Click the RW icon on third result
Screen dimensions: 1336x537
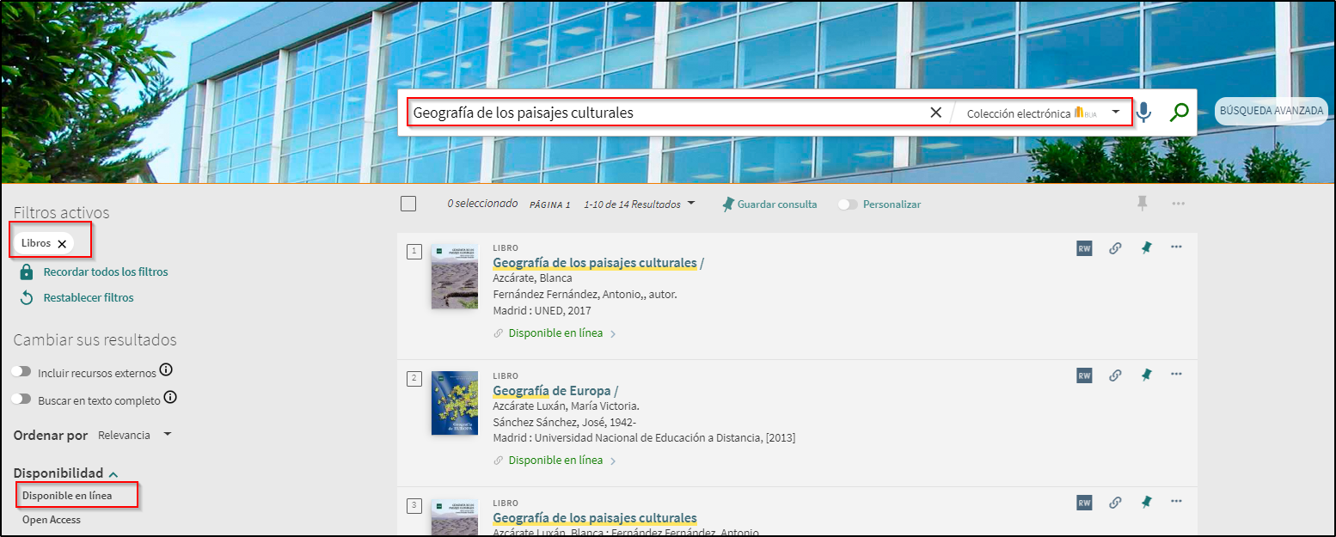1084,503
